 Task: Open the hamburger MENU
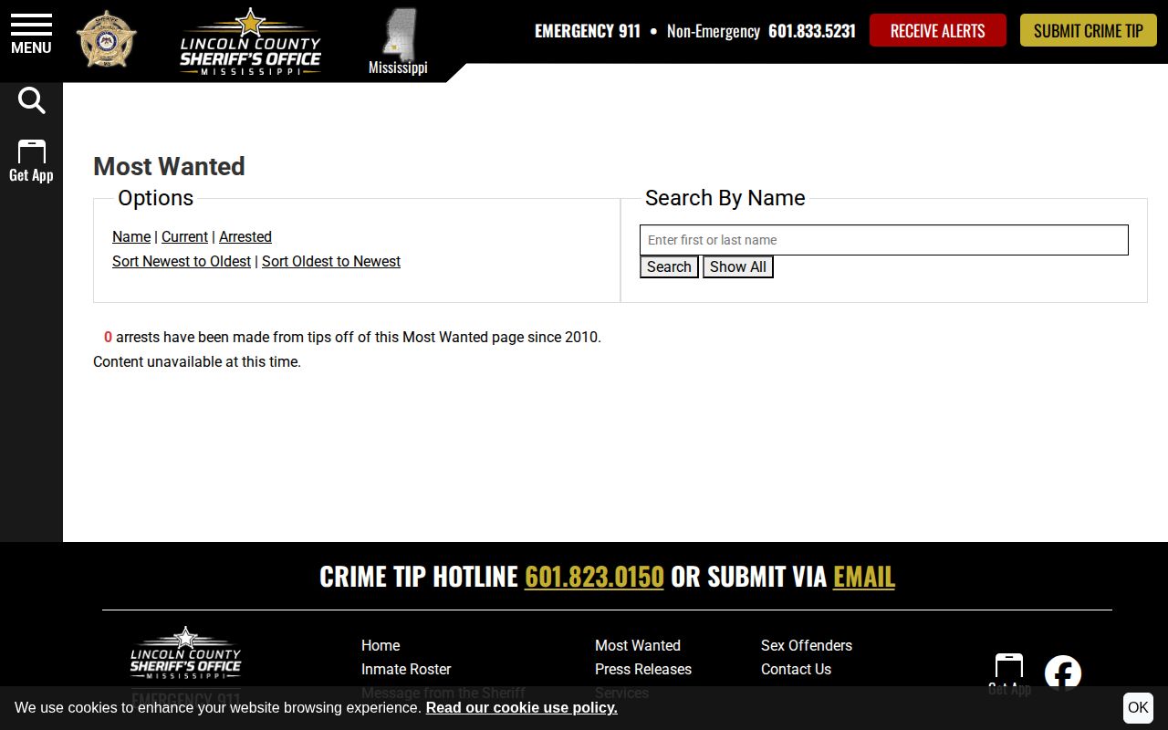pos(31,34)
